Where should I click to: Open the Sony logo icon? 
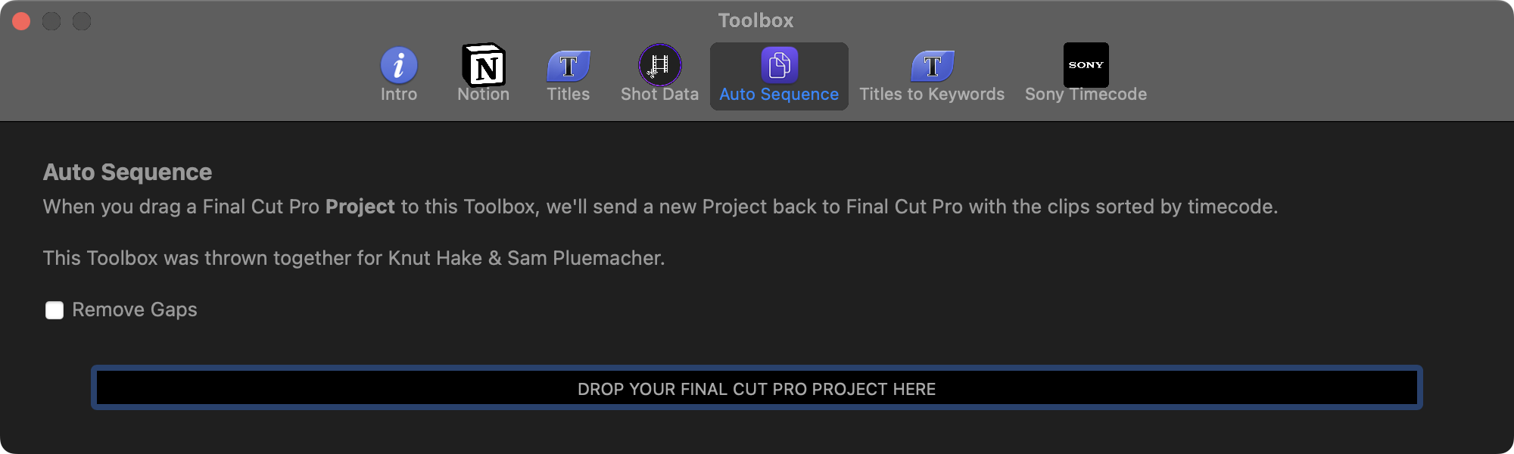click(x=1086, y=65)
